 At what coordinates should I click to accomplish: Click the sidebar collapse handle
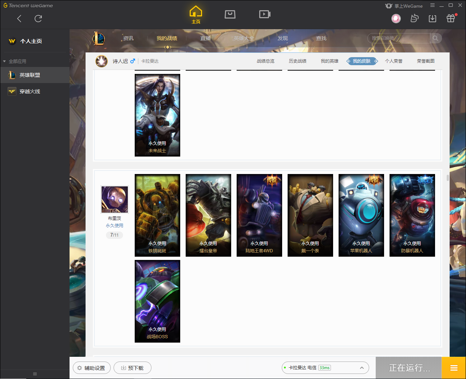click(35, 374)
